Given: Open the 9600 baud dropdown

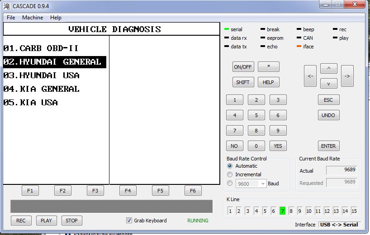Looking at the screenshot, I should click(251, 183).
